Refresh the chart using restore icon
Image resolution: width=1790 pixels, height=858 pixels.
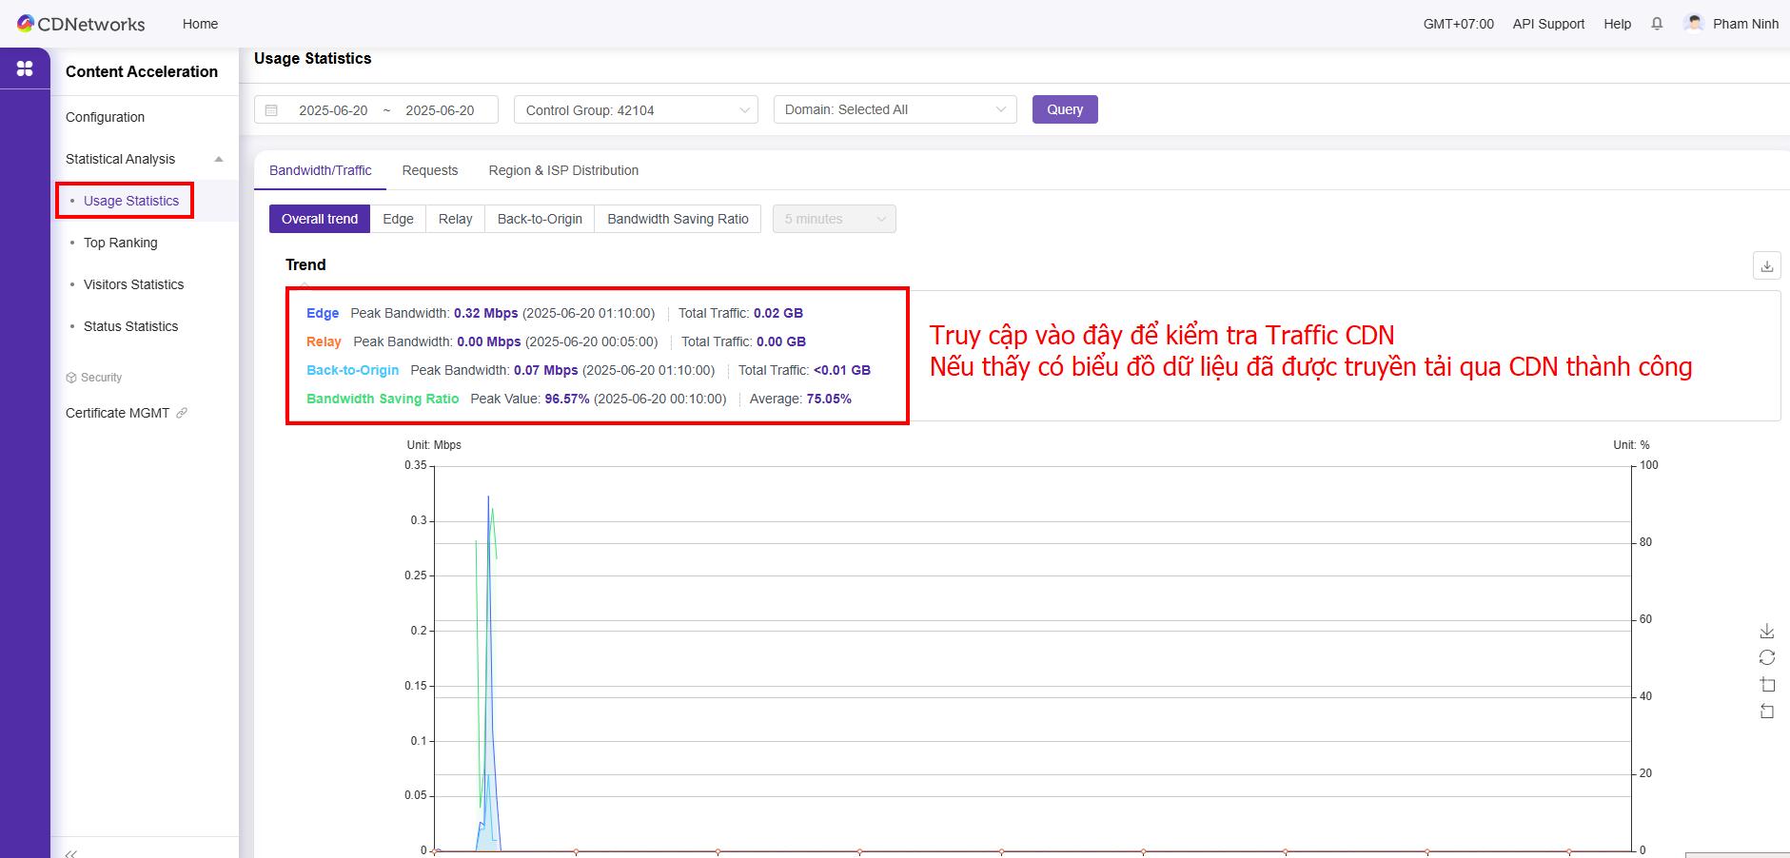[1767, 657]
